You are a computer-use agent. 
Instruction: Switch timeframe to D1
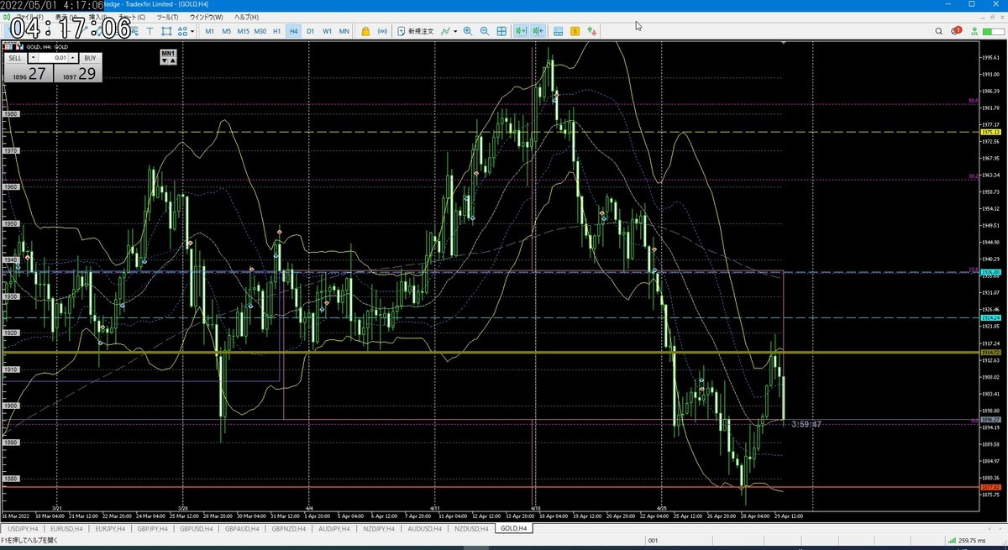coord(310,31)
